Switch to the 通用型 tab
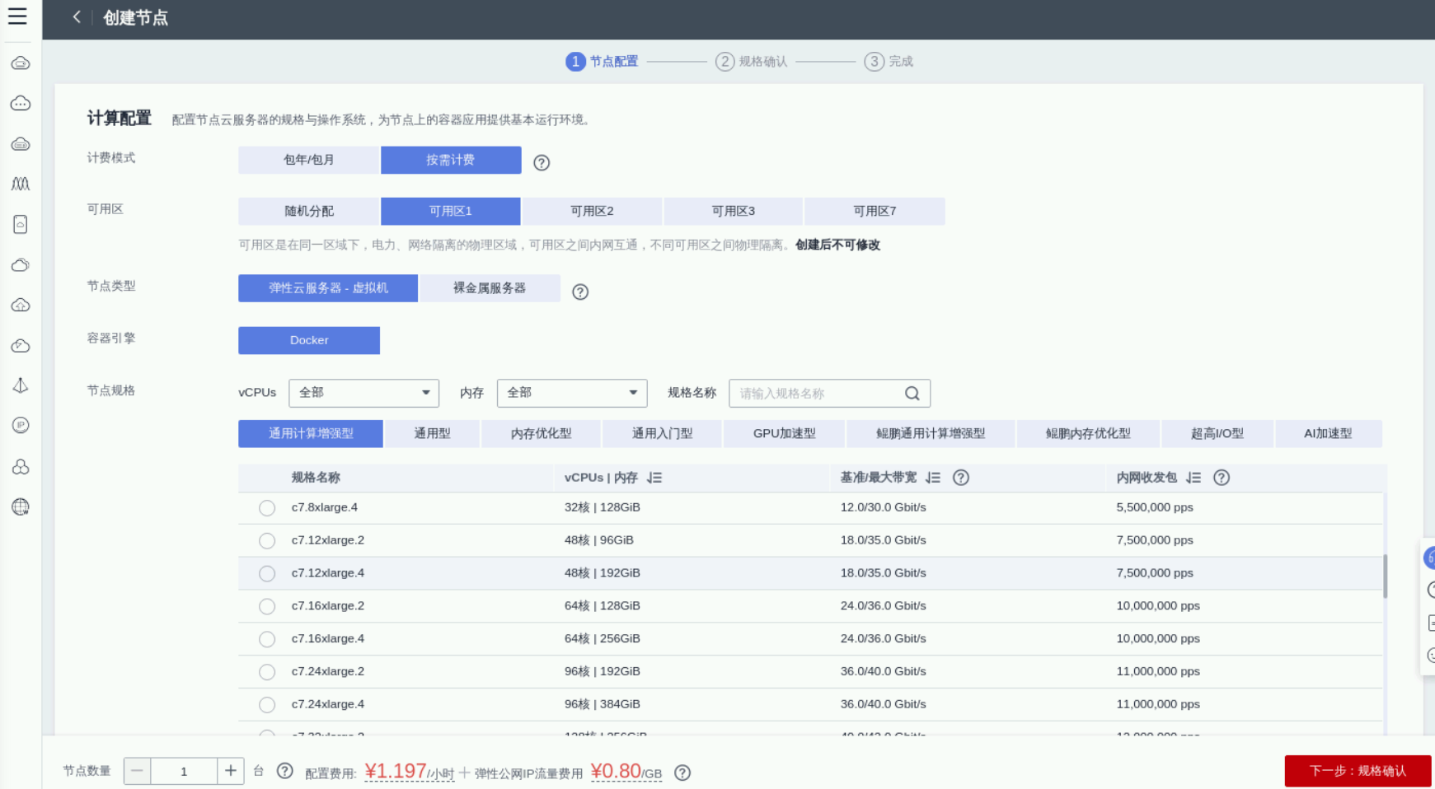 click(x=432, y=433)
